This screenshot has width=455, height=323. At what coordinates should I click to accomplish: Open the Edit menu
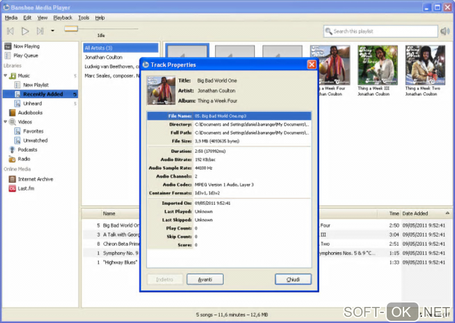pos(27,18)
